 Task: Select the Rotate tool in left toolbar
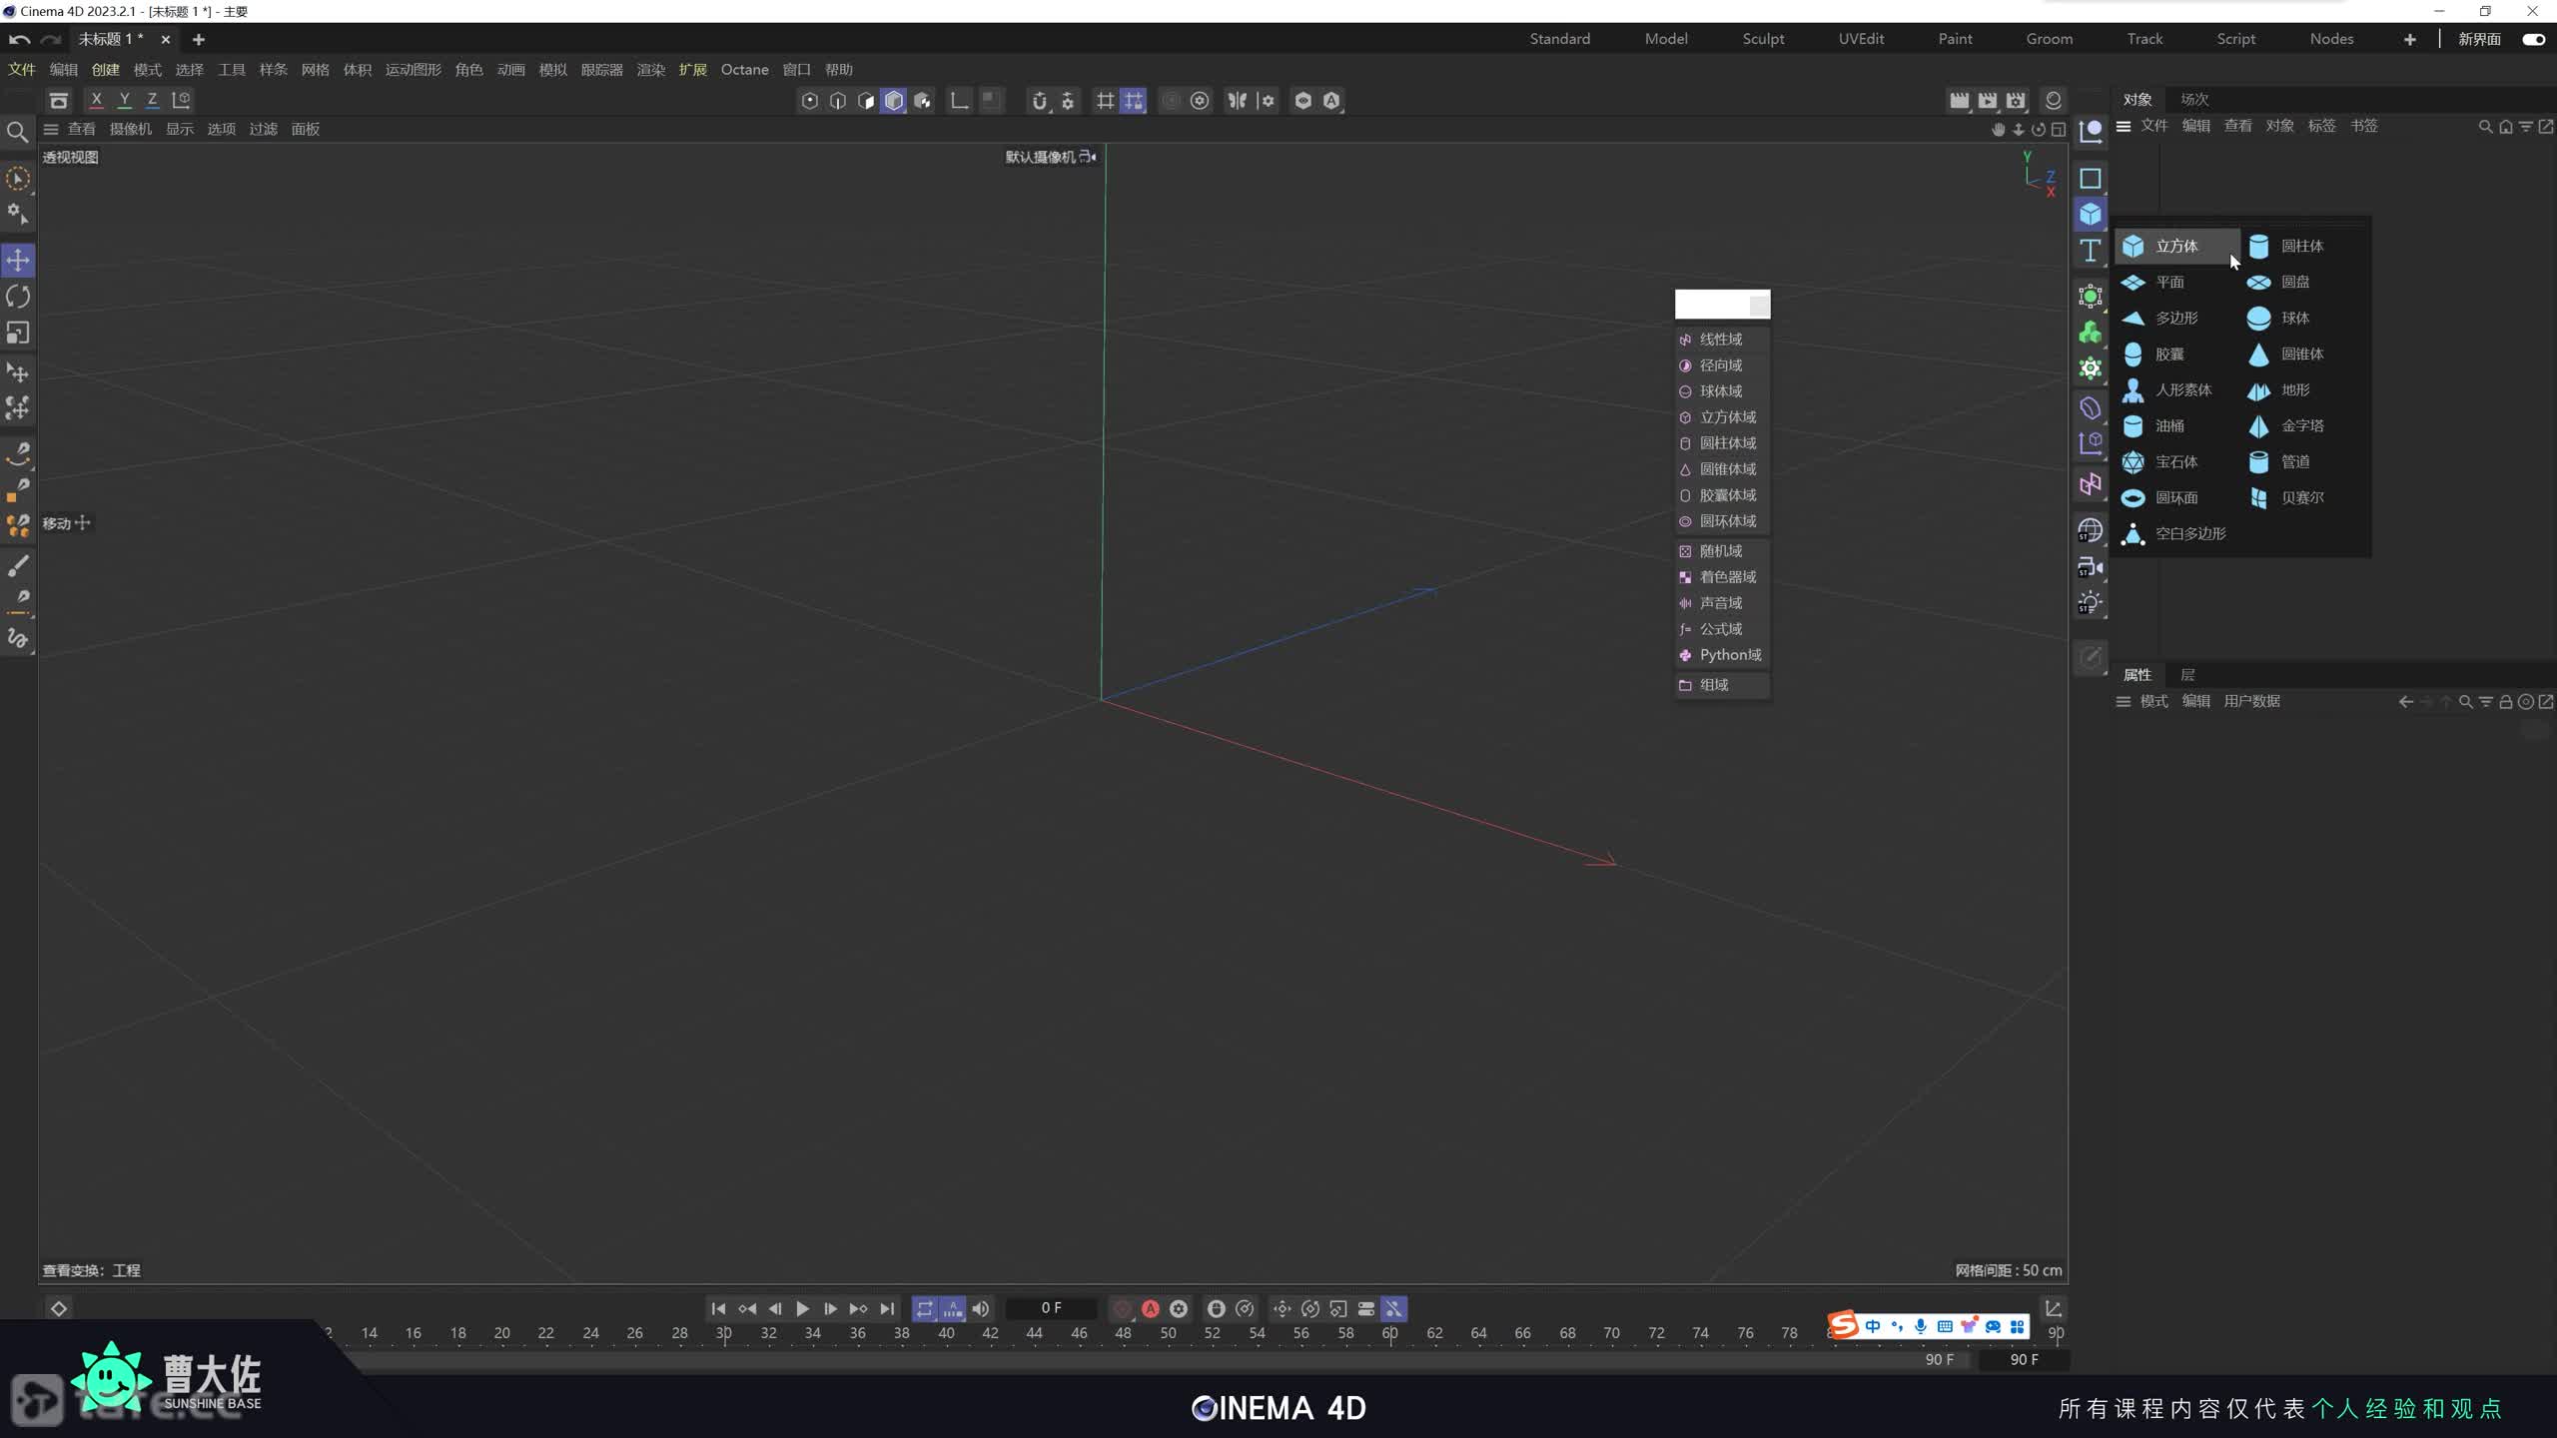[x=18, y=297]
